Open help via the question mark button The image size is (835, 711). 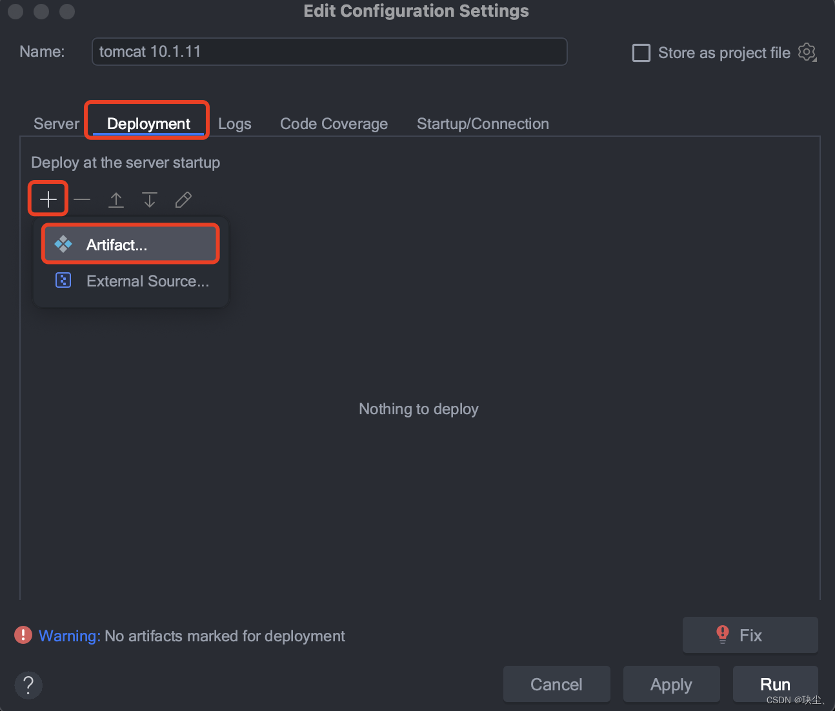(28, 685)
